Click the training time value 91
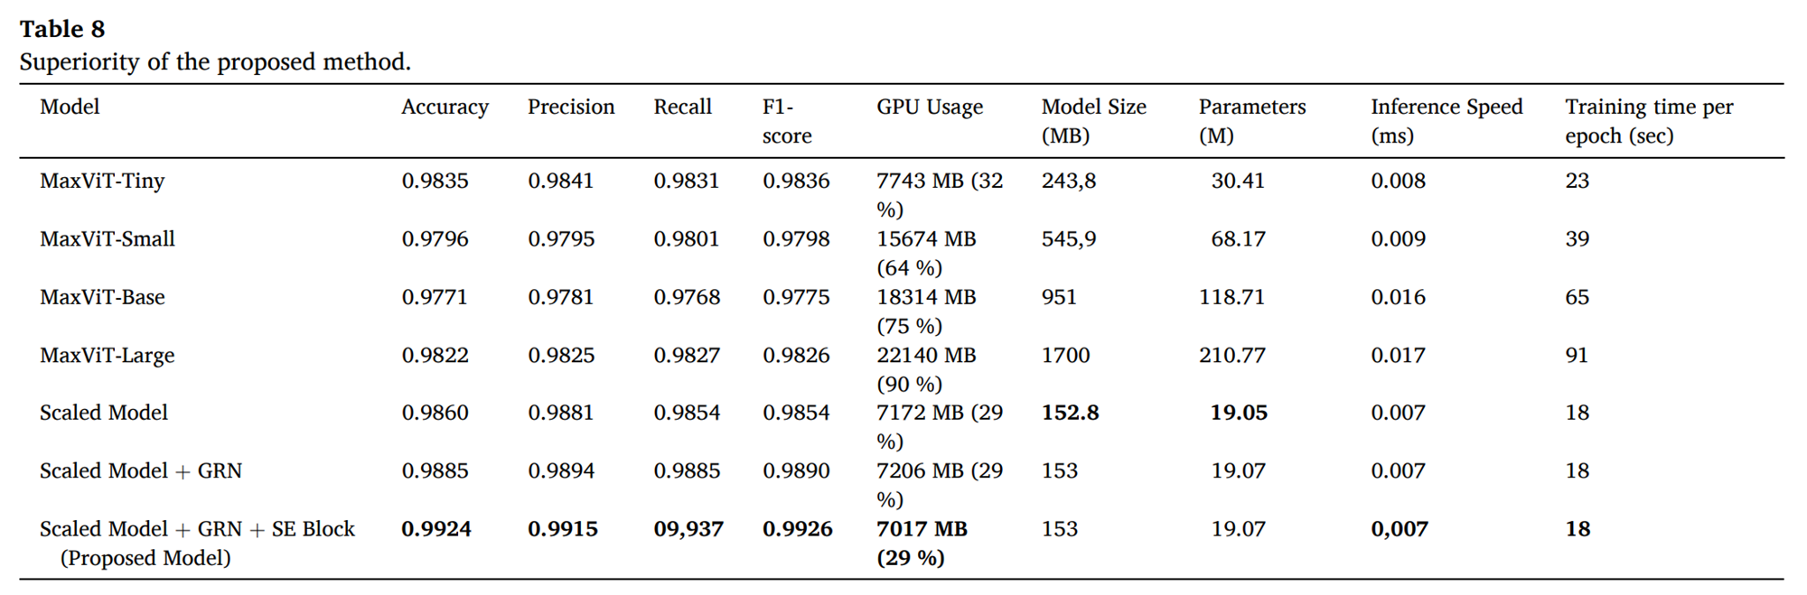This screenshot has height=595, width=1807. (1577, 355)
